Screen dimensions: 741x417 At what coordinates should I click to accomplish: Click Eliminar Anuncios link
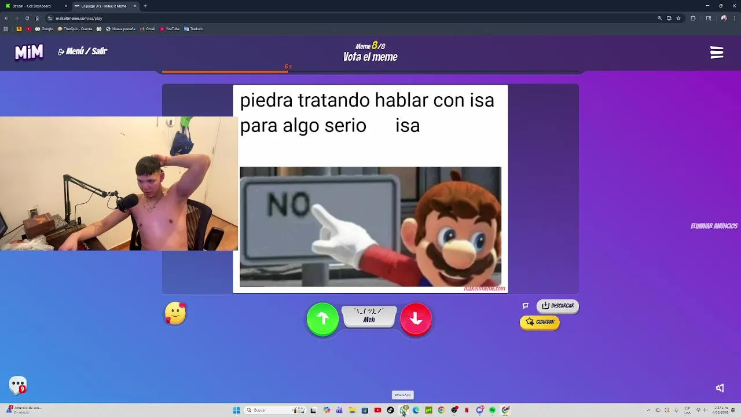714,226
